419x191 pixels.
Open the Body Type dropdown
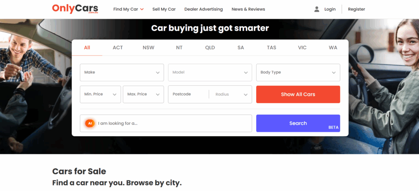pyautogui.click(x=298, y=73)
